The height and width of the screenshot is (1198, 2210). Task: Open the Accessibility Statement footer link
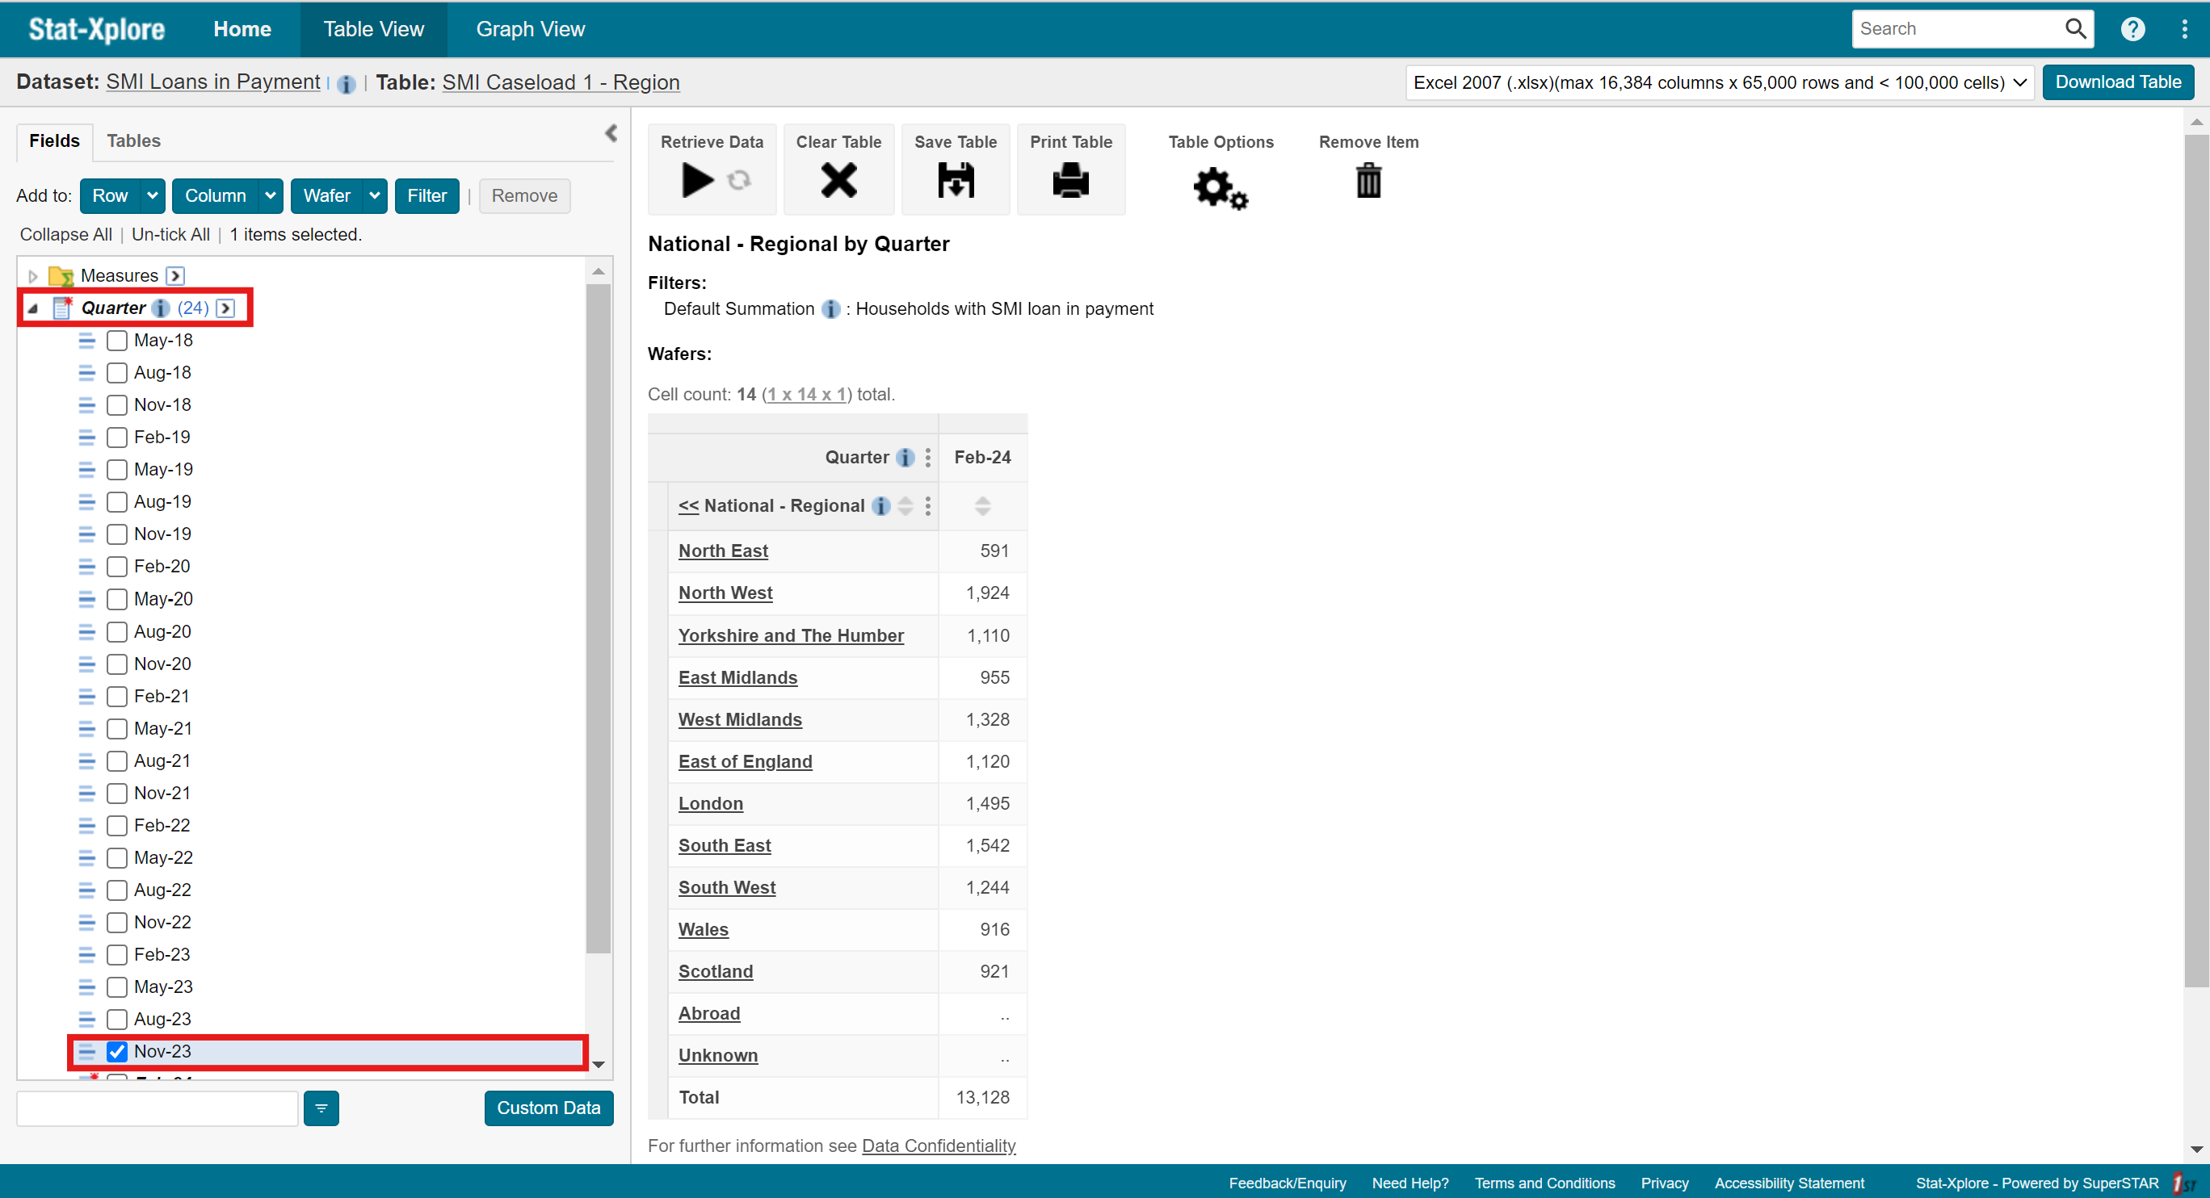pyautogui.click(x=1789, y=1183)
